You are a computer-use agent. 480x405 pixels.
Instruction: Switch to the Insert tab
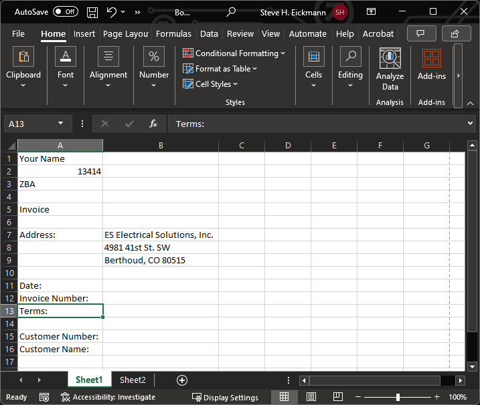[x=84, y=33]
